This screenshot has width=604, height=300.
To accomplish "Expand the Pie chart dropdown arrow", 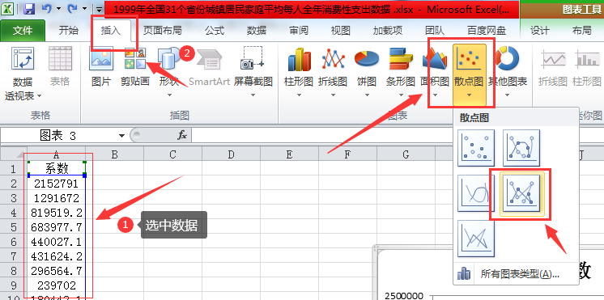I will click(366, 95).
